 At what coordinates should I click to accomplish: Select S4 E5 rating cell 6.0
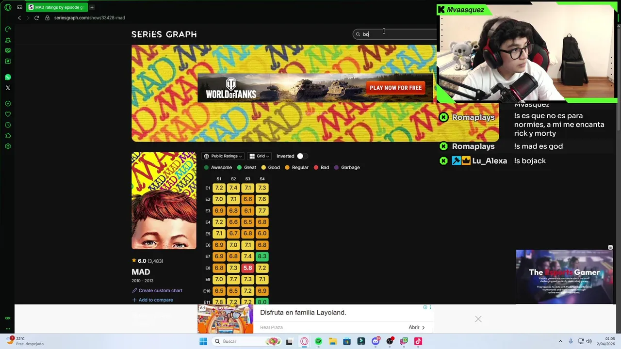click(262, 234)
